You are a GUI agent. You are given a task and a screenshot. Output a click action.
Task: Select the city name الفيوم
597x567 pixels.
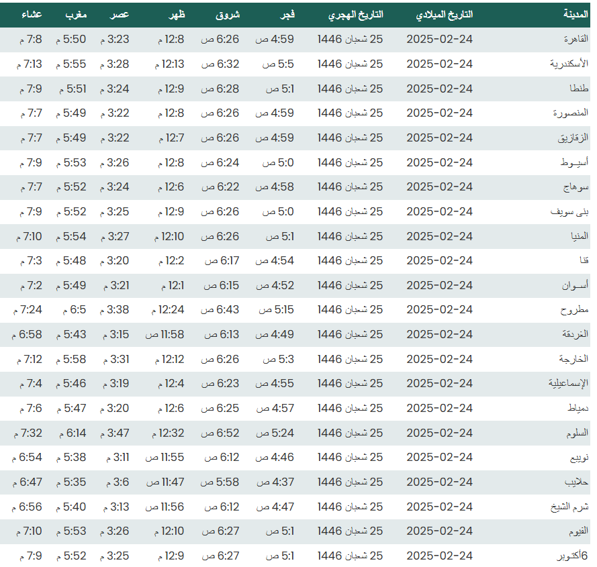click(578, 531)
